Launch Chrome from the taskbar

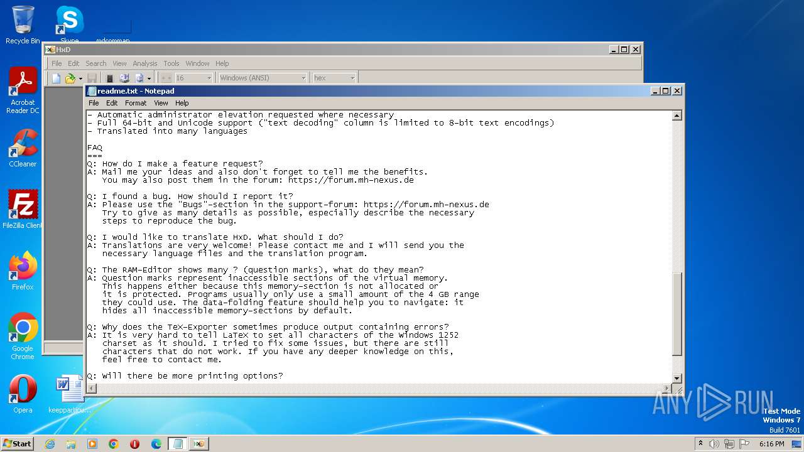(x=114, y=444)
